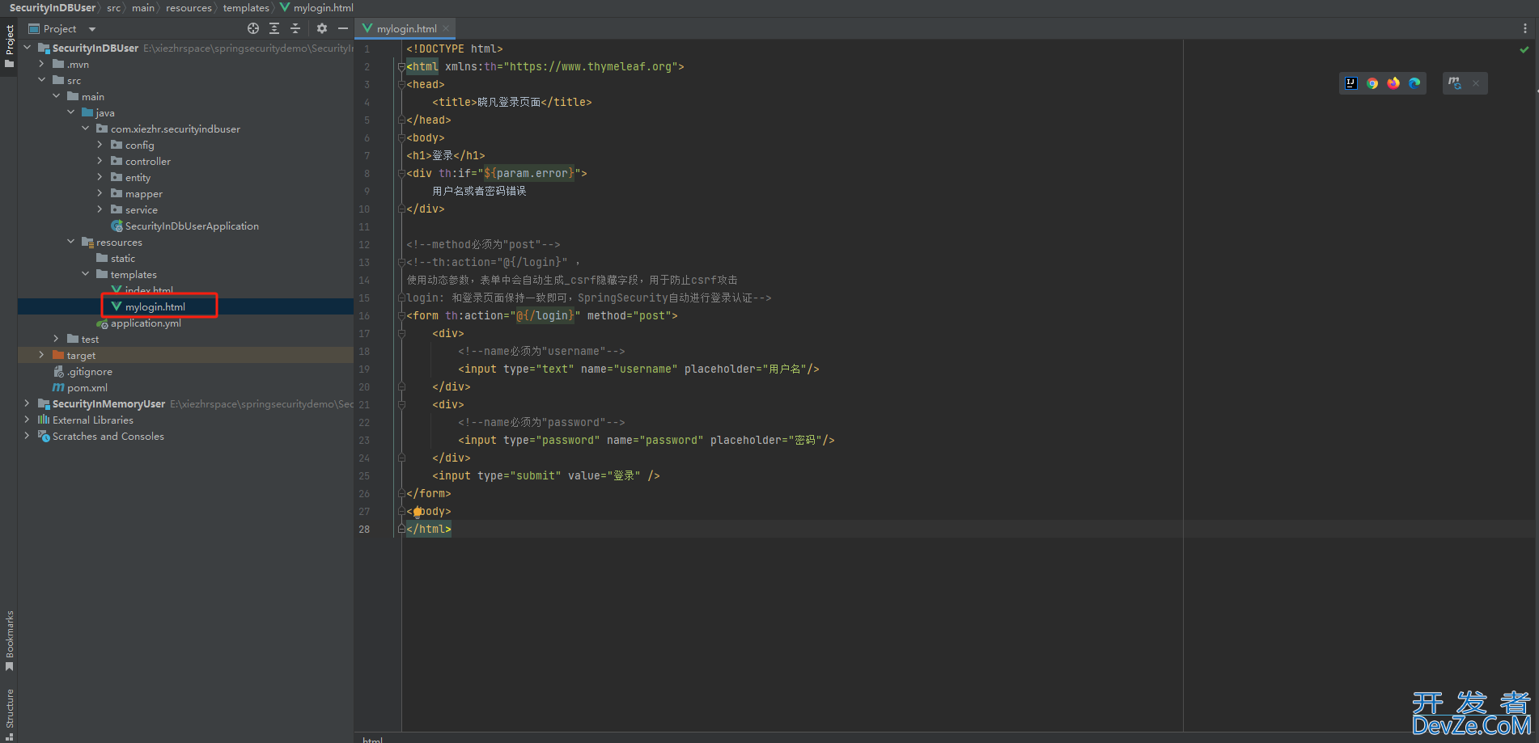1539x743 pixels.
Task: Open the Project view type dropdown
Action: pos(92,29)
